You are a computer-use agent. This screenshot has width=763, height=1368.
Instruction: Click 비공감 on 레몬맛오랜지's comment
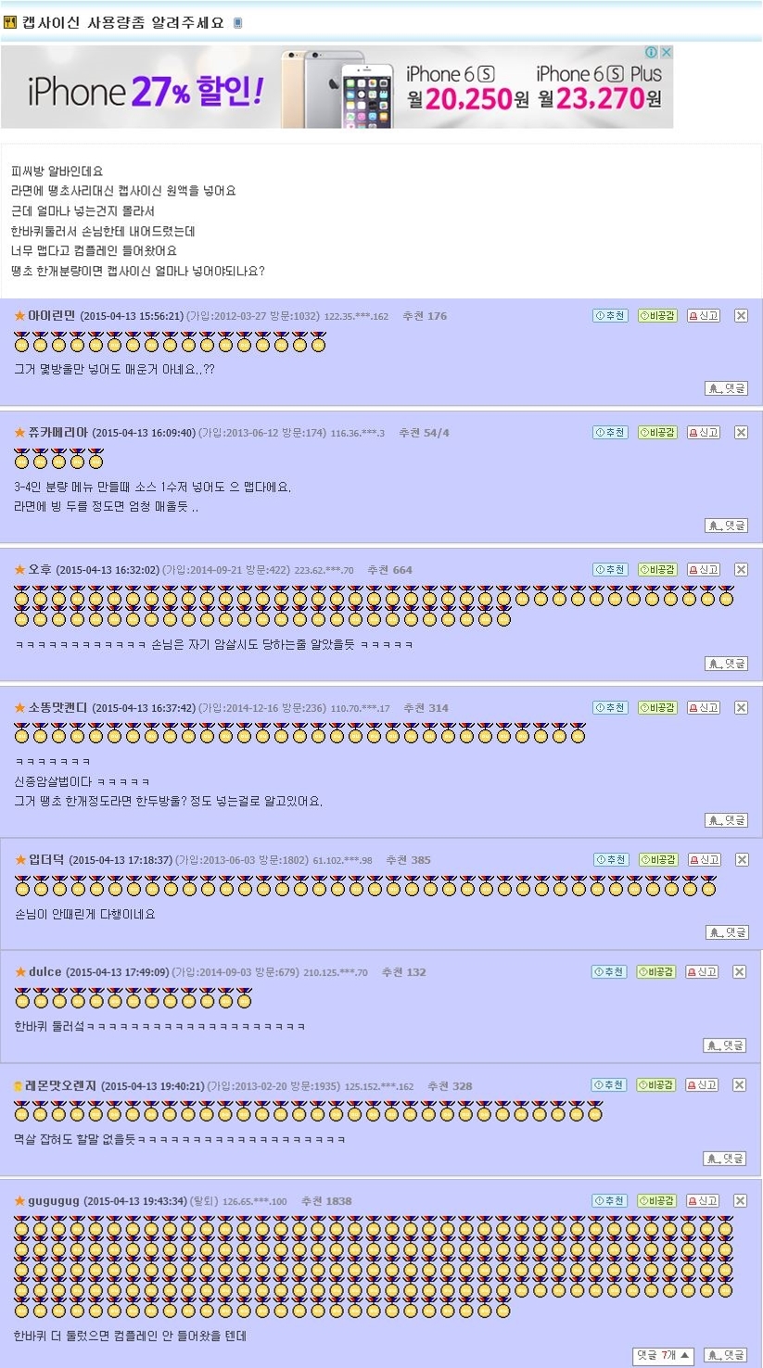656,1085
